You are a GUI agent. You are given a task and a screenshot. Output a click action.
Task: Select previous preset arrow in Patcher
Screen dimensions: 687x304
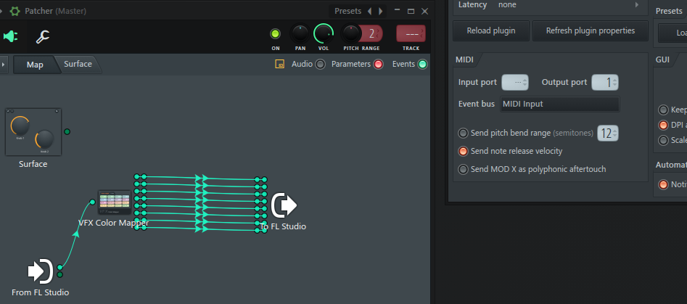tap(369, 11)
